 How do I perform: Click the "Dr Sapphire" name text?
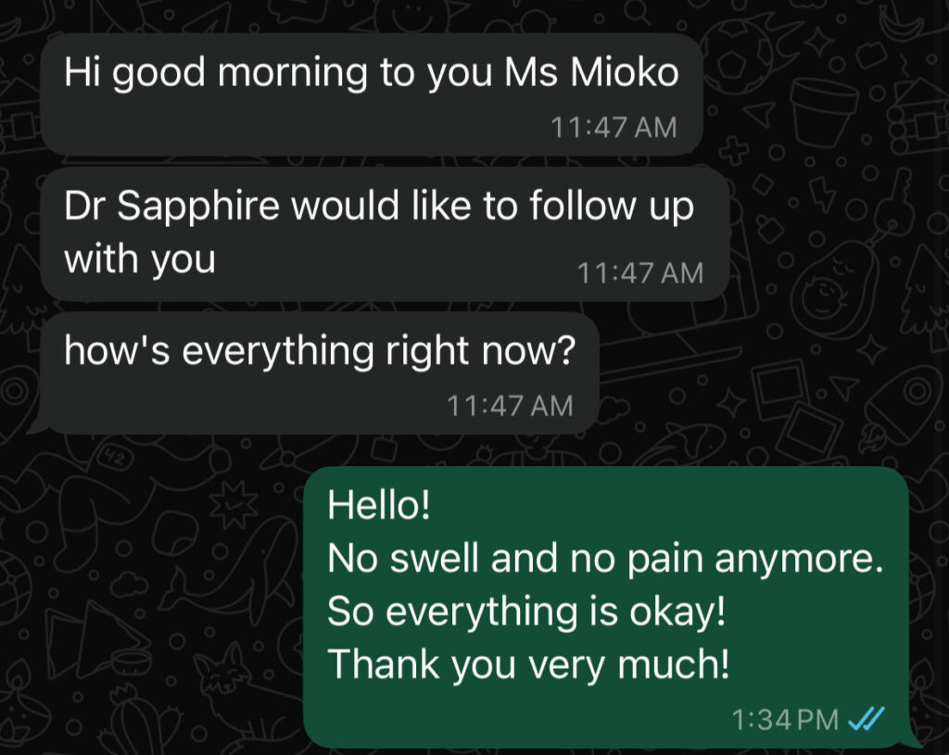tap(171, 206)
